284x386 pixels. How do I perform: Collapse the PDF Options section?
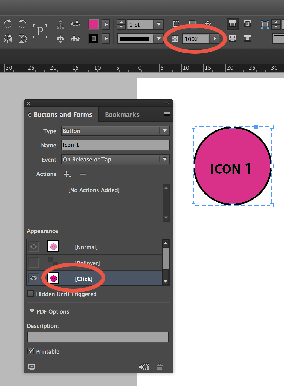[32, 311]
